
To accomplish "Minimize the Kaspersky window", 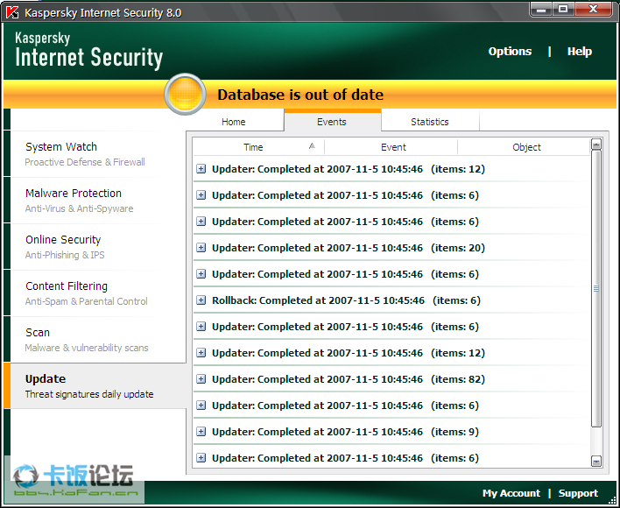I will [x=541, y=10].
